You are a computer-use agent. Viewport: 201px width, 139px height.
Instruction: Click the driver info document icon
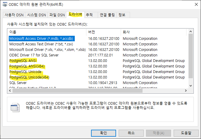(15, 108)
